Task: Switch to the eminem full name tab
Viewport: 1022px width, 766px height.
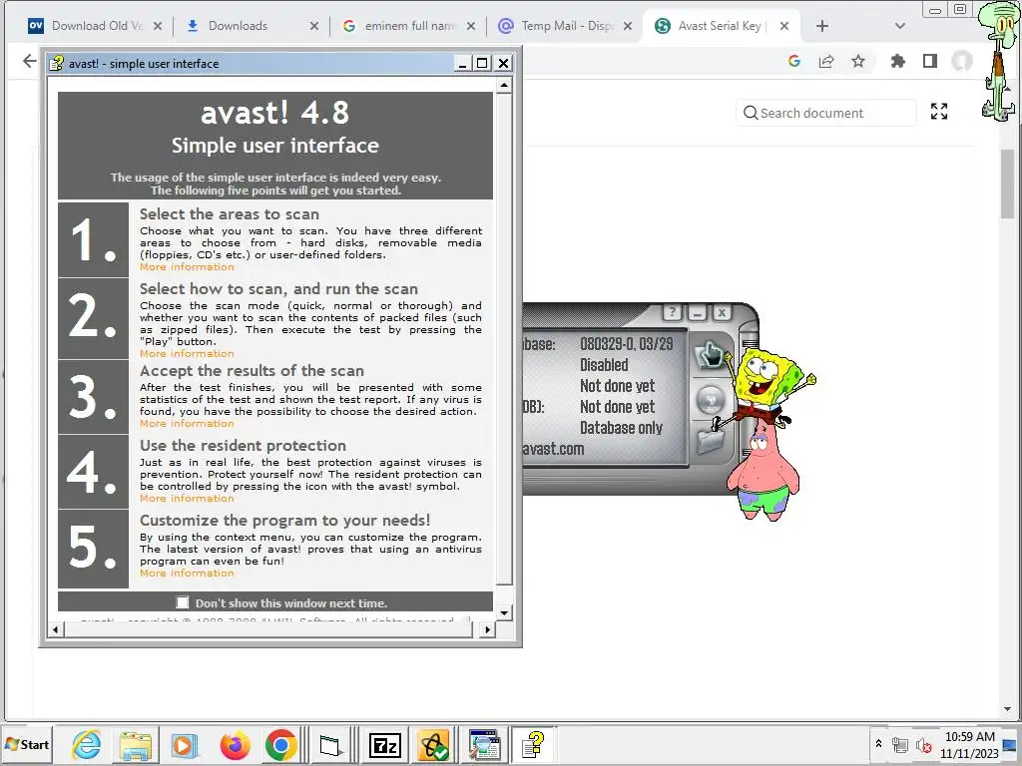Action: 408,25
